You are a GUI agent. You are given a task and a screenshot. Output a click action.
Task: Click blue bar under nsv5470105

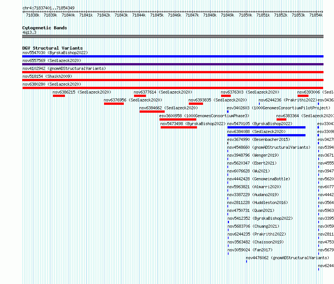click(266, 127)
